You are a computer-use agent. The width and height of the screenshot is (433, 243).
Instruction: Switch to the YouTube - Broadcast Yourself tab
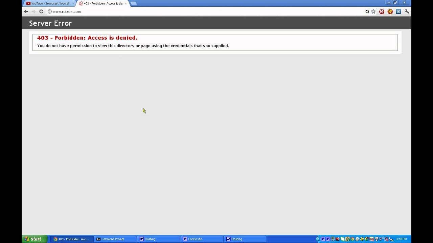pos(50,3)
